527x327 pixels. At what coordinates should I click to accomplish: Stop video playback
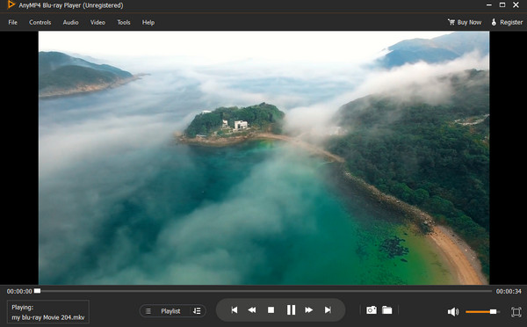tap(271, 309)
